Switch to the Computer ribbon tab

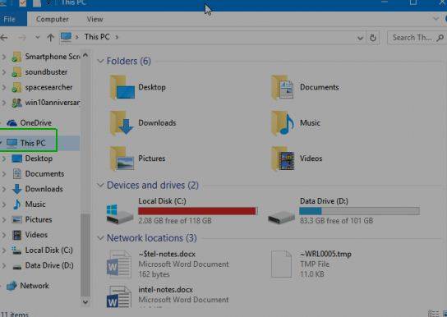pyautogui.click(x=52, y=19)
